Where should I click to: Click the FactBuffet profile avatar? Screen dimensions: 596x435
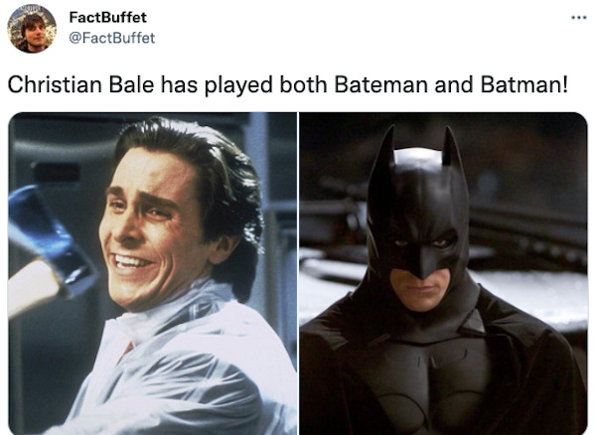tap(32, 29)
